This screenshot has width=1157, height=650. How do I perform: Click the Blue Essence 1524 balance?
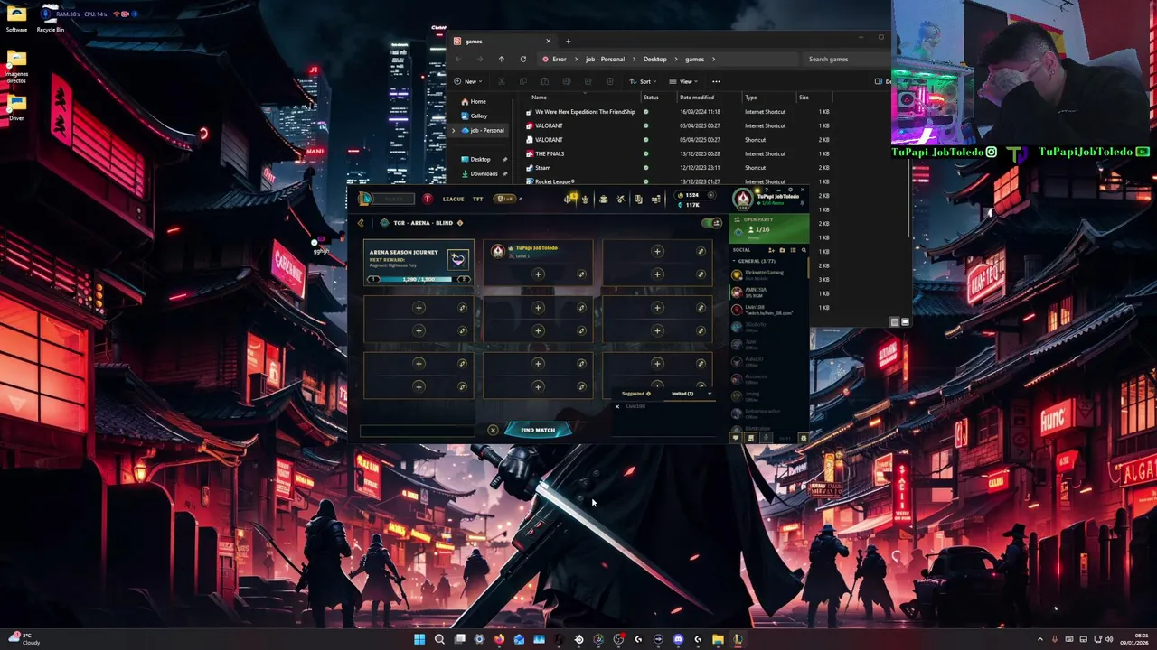(x=691, y=195)
